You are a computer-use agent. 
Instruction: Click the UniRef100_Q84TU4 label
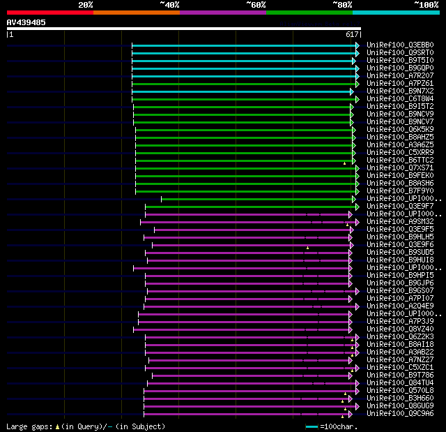(x=400, y=383)
